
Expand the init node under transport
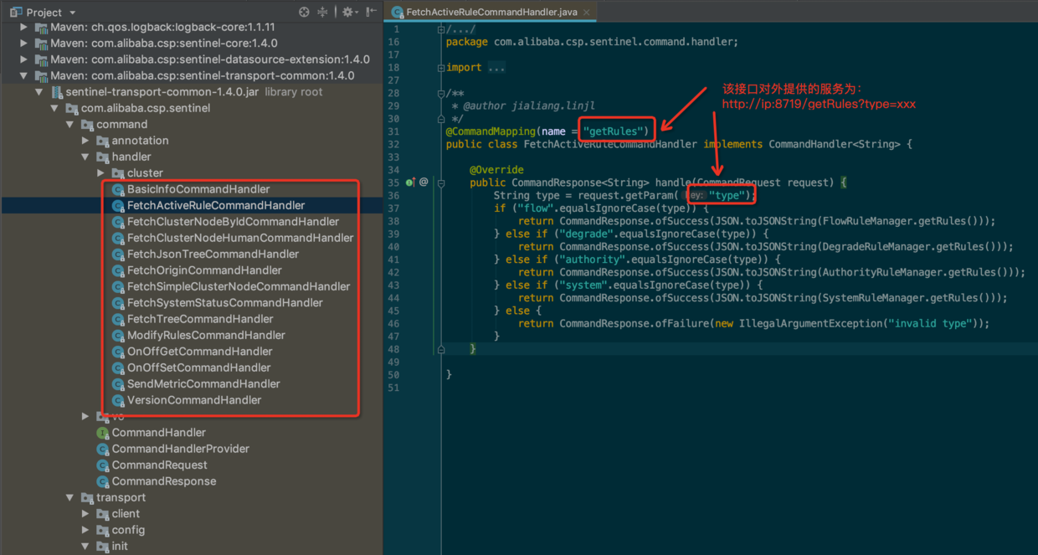tap(84, 546)
